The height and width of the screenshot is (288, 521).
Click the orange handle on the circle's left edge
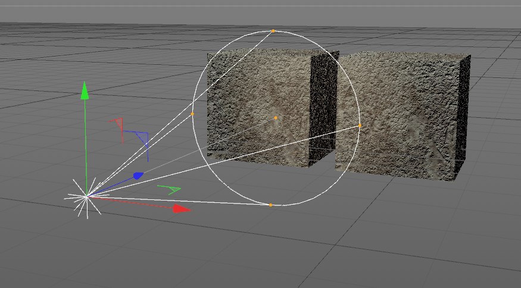tap(192, 114)
